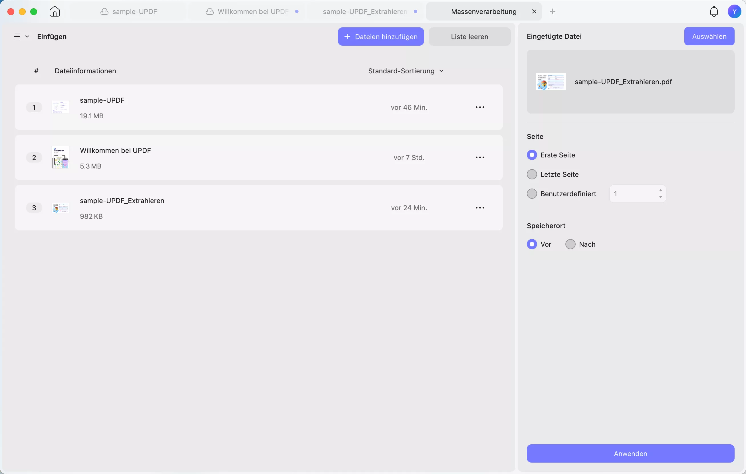
Task: Click the home icon in title bar
Action: [x=55, y=12]
